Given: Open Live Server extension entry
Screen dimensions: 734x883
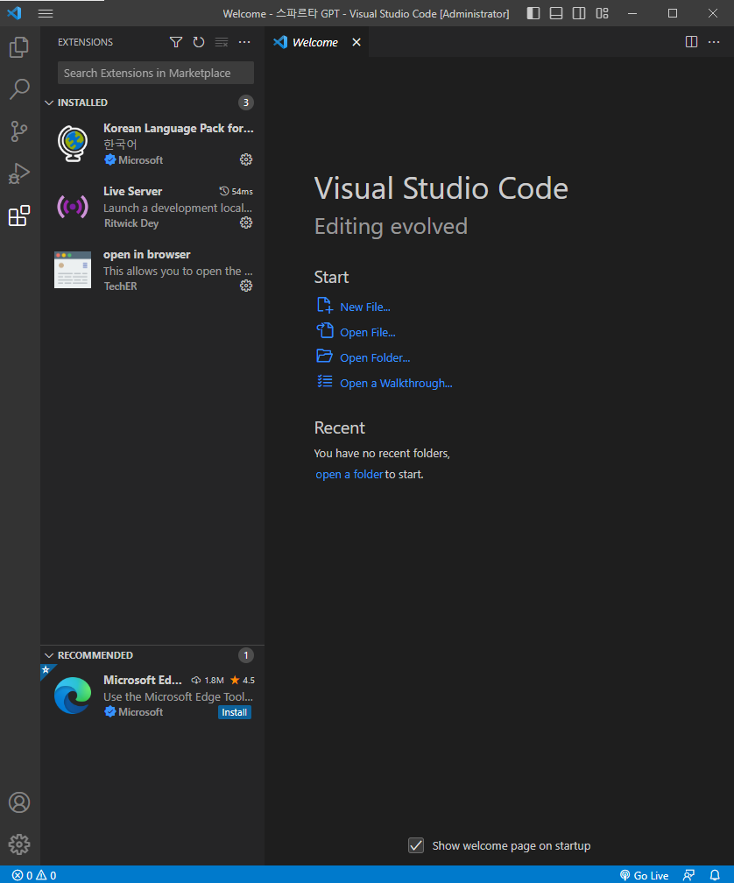Looking at the screenshot, I should coord(152,207).
